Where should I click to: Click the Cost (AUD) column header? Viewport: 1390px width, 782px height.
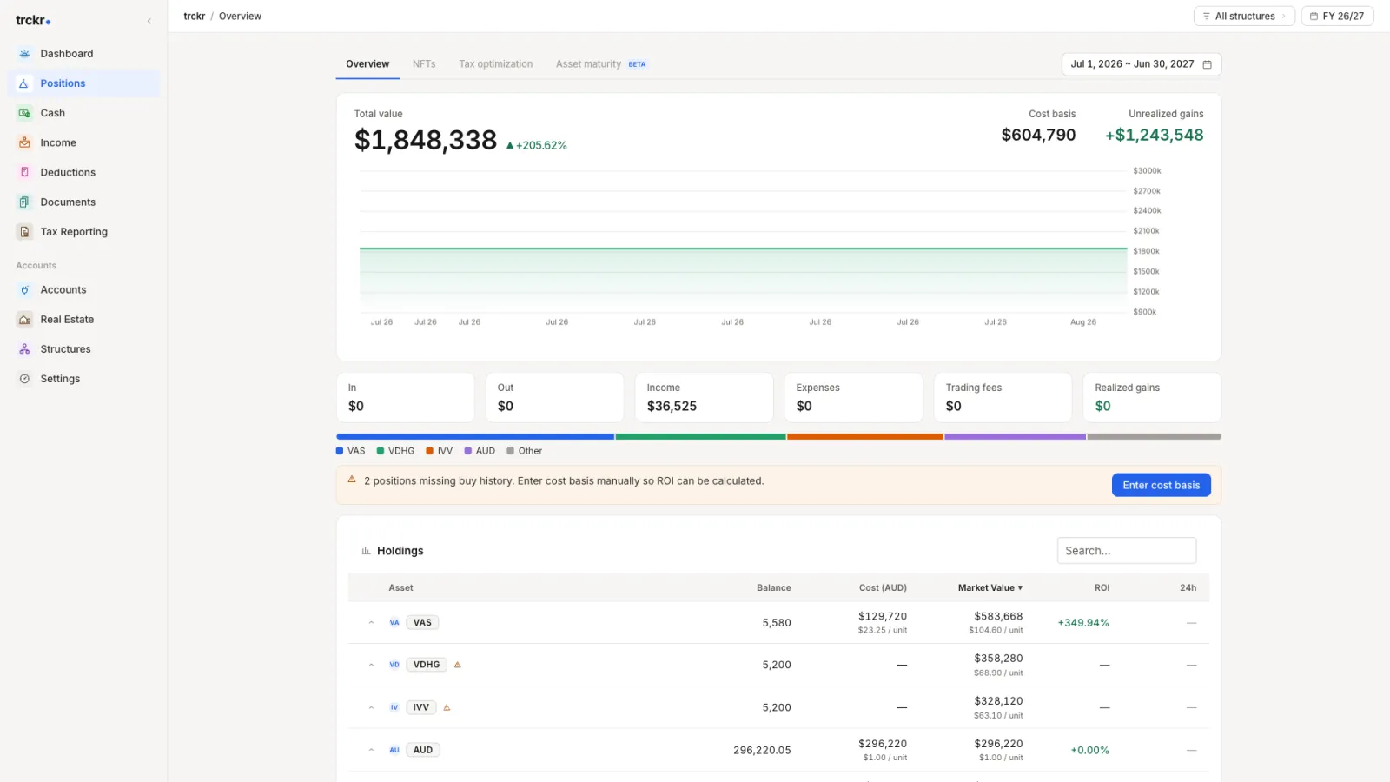(883, 588)
